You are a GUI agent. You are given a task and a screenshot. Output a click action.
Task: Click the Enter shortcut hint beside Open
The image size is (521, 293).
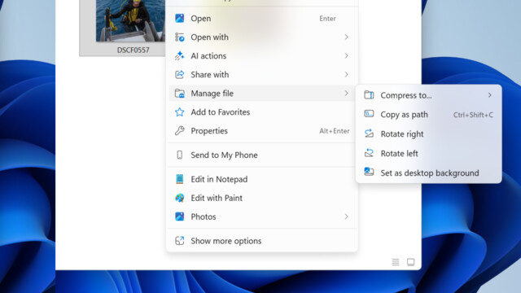(x=327, y=19)
